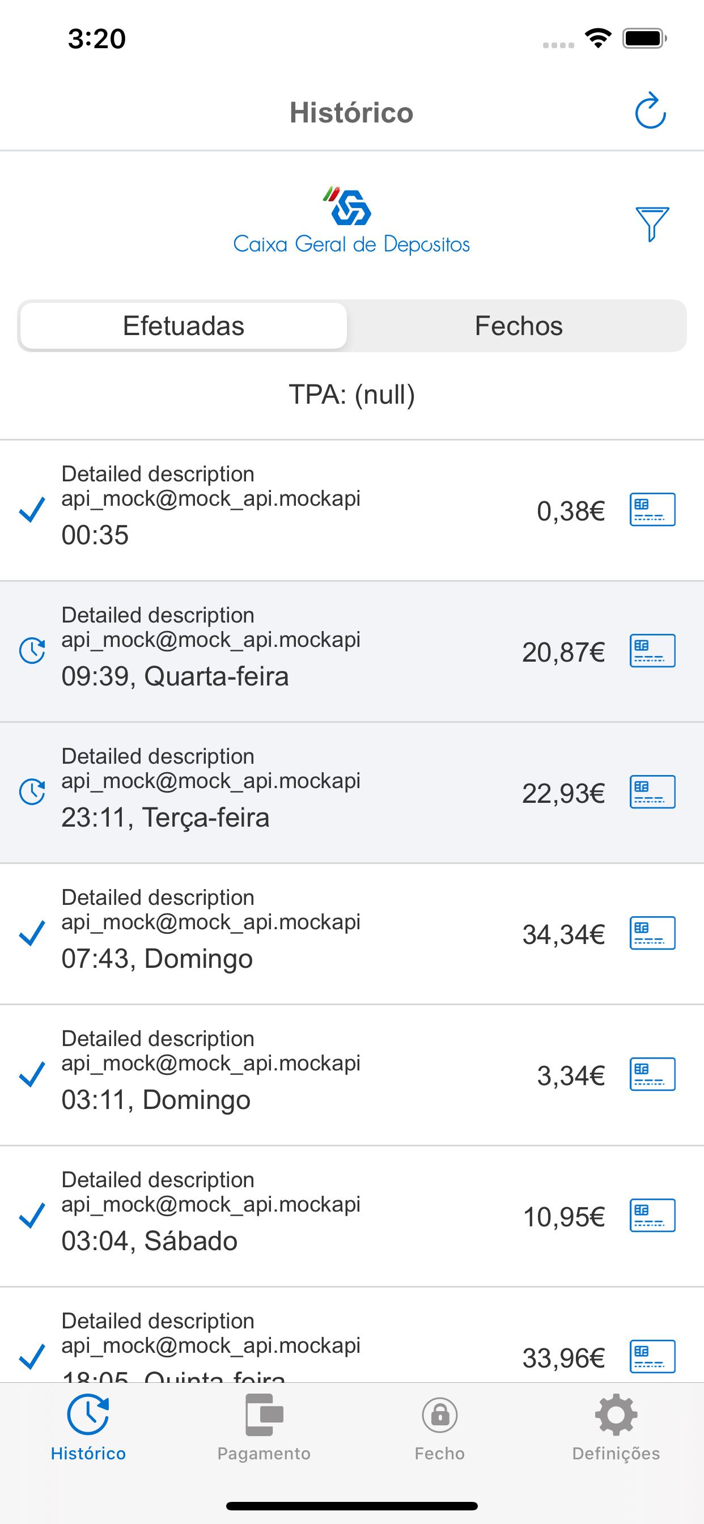
Task: View receipt icon for the 34,34€ payment
Action: point(652,933)
